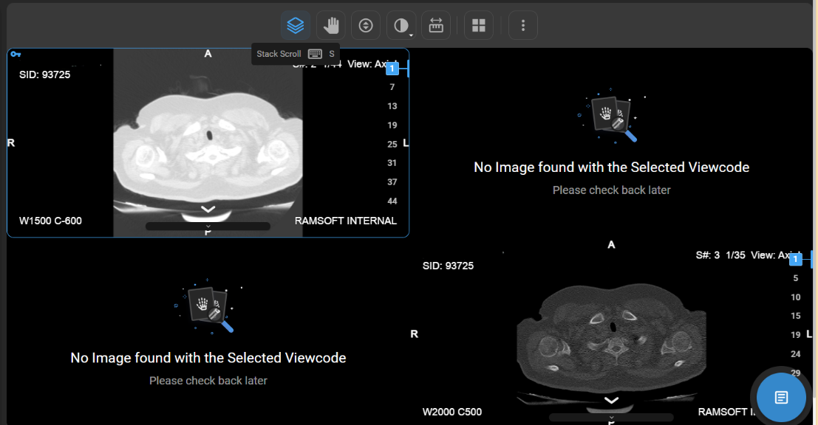Jump to slice 15 in bottom-right viewport
This screenshot has width=818, height=425.
point(796,316)
